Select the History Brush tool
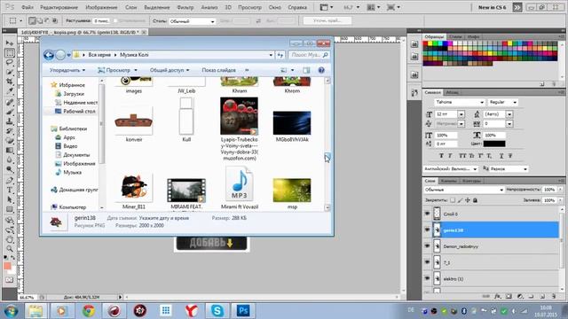The width and height of the screenshot is (568, 319). (x=10, y=131)
